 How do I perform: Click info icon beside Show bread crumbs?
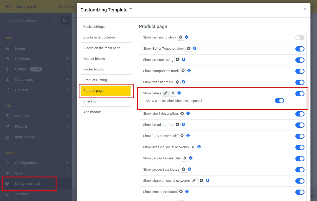183,125
